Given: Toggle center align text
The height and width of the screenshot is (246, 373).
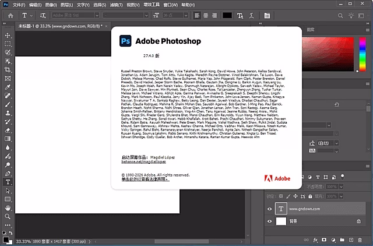Looking at the screenshot, I should [x=206, y=16].
